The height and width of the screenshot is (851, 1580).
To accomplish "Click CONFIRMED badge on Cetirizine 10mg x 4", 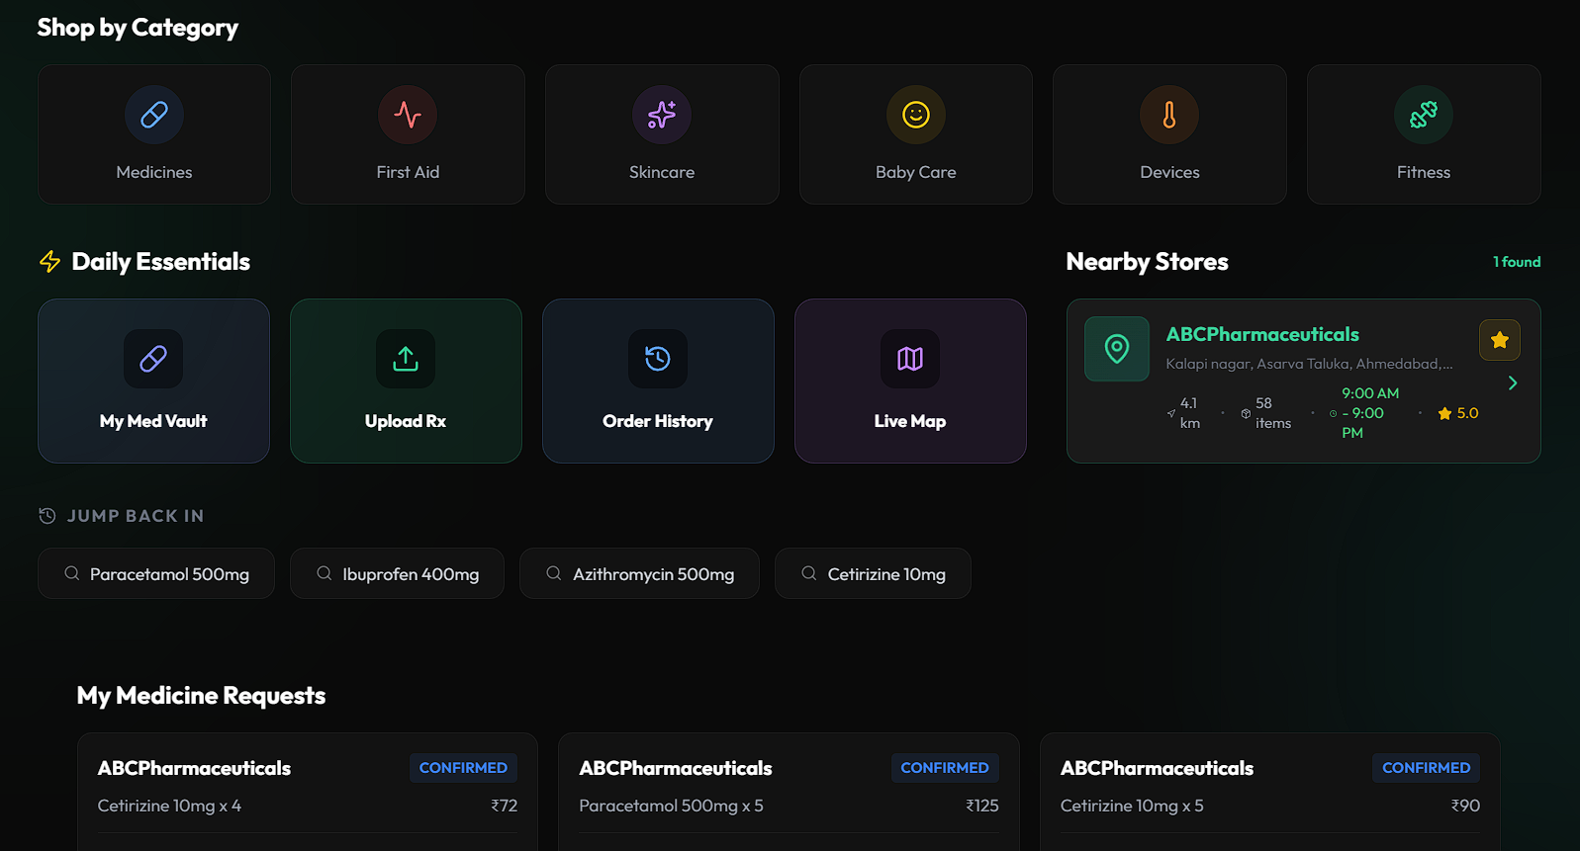I will pyautogui.click(x=463, y=768).
